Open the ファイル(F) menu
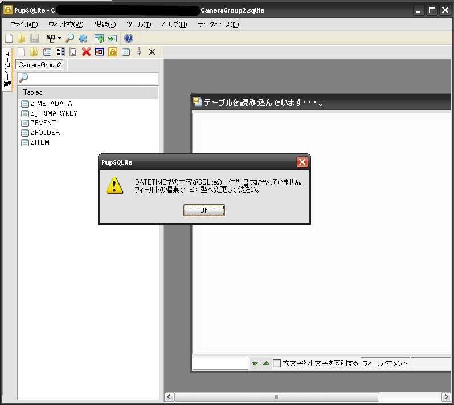 coord(24,24)
